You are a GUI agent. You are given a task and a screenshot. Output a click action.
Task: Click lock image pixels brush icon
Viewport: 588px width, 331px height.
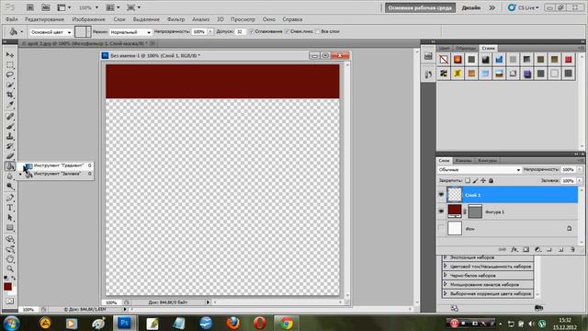[475, 180]
